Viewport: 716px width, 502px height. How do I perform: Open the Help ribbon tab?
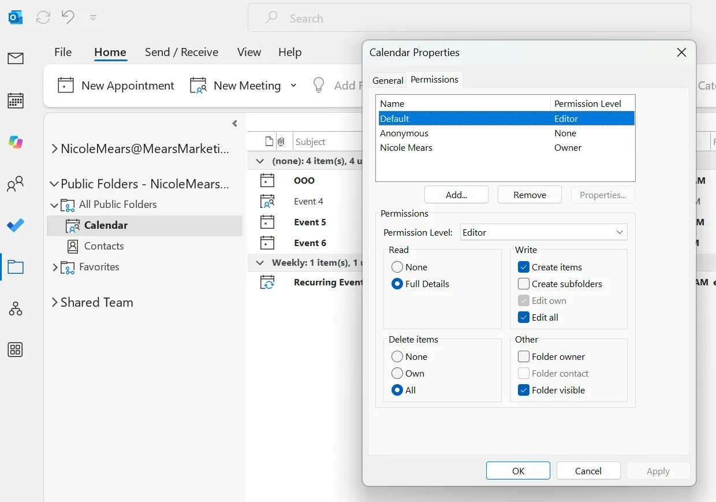click(290, 52)
